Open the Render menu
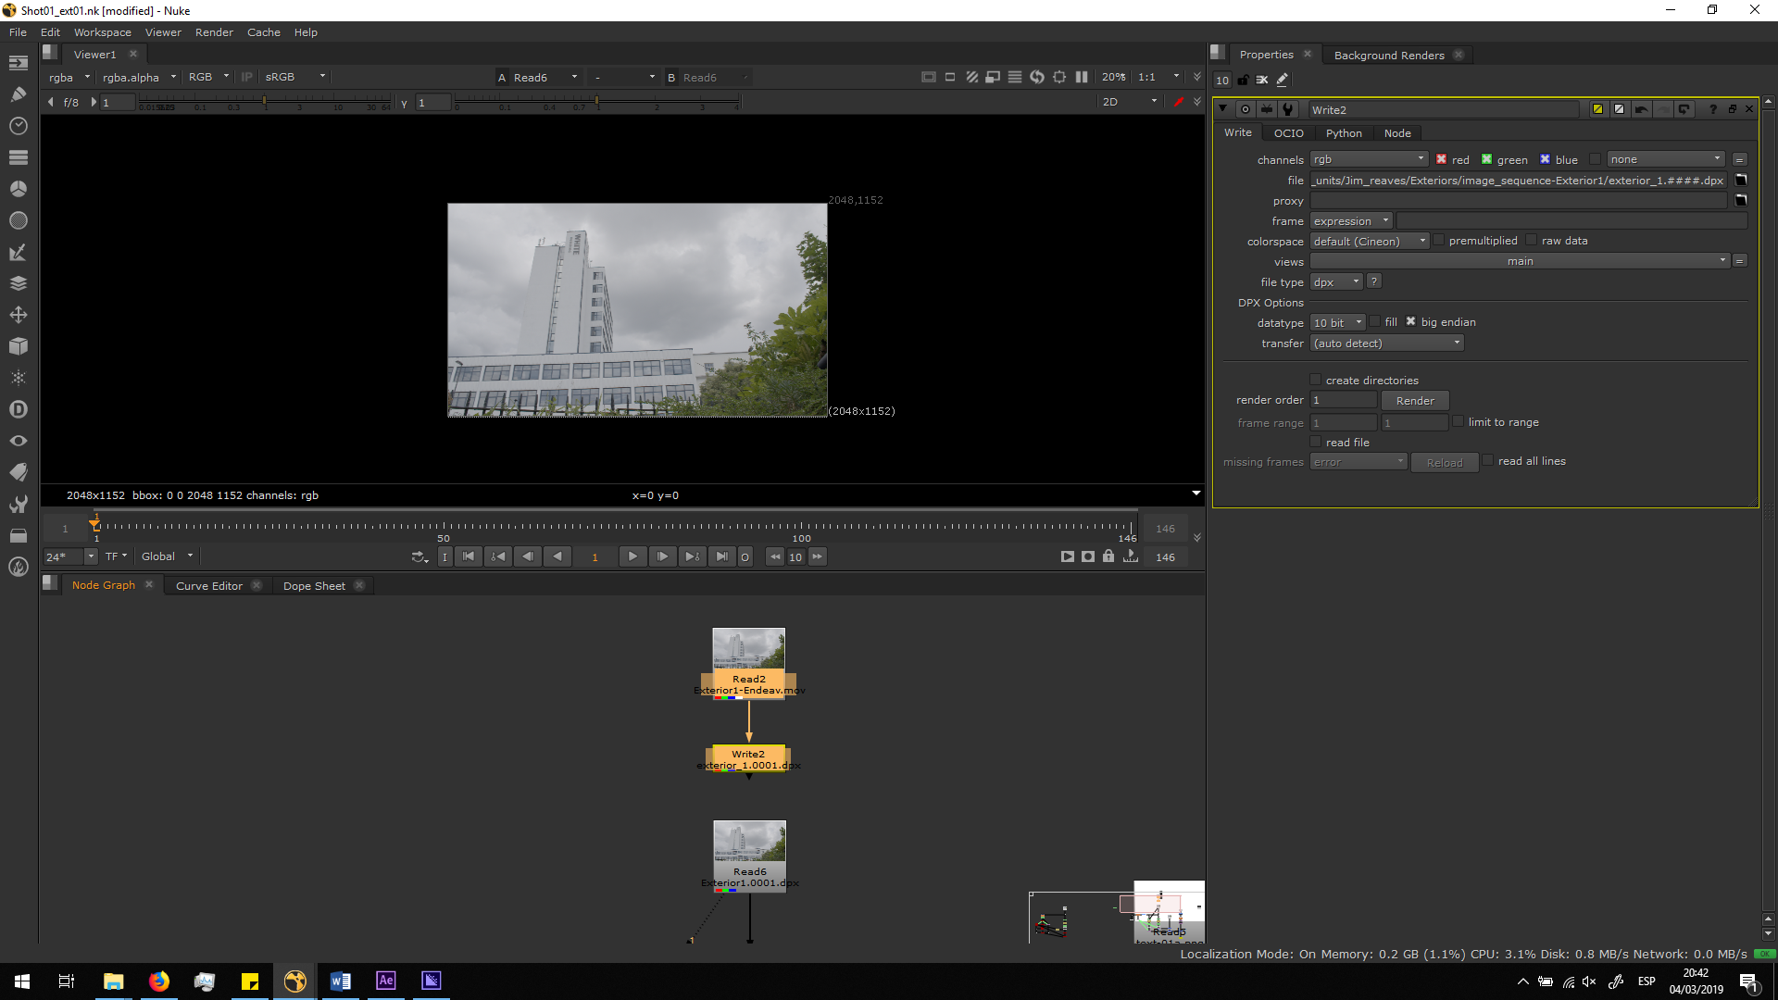Screen dimensions: 1778x1000 214,32
